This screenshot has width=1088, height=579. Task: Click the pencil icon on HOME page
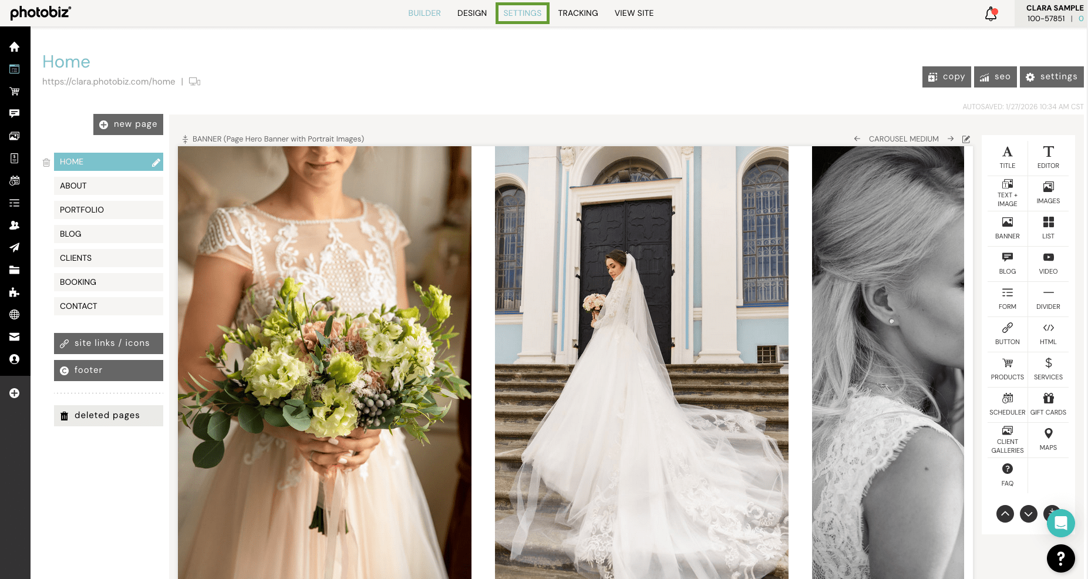tap(156, 162)
